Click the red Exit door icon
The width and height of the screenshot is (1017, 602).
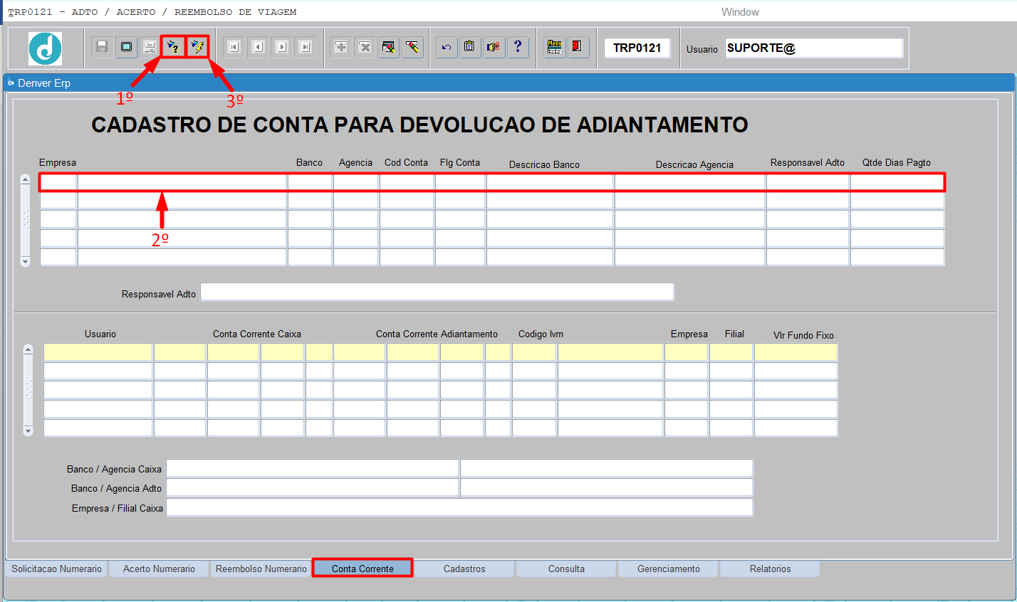[578, 47]
